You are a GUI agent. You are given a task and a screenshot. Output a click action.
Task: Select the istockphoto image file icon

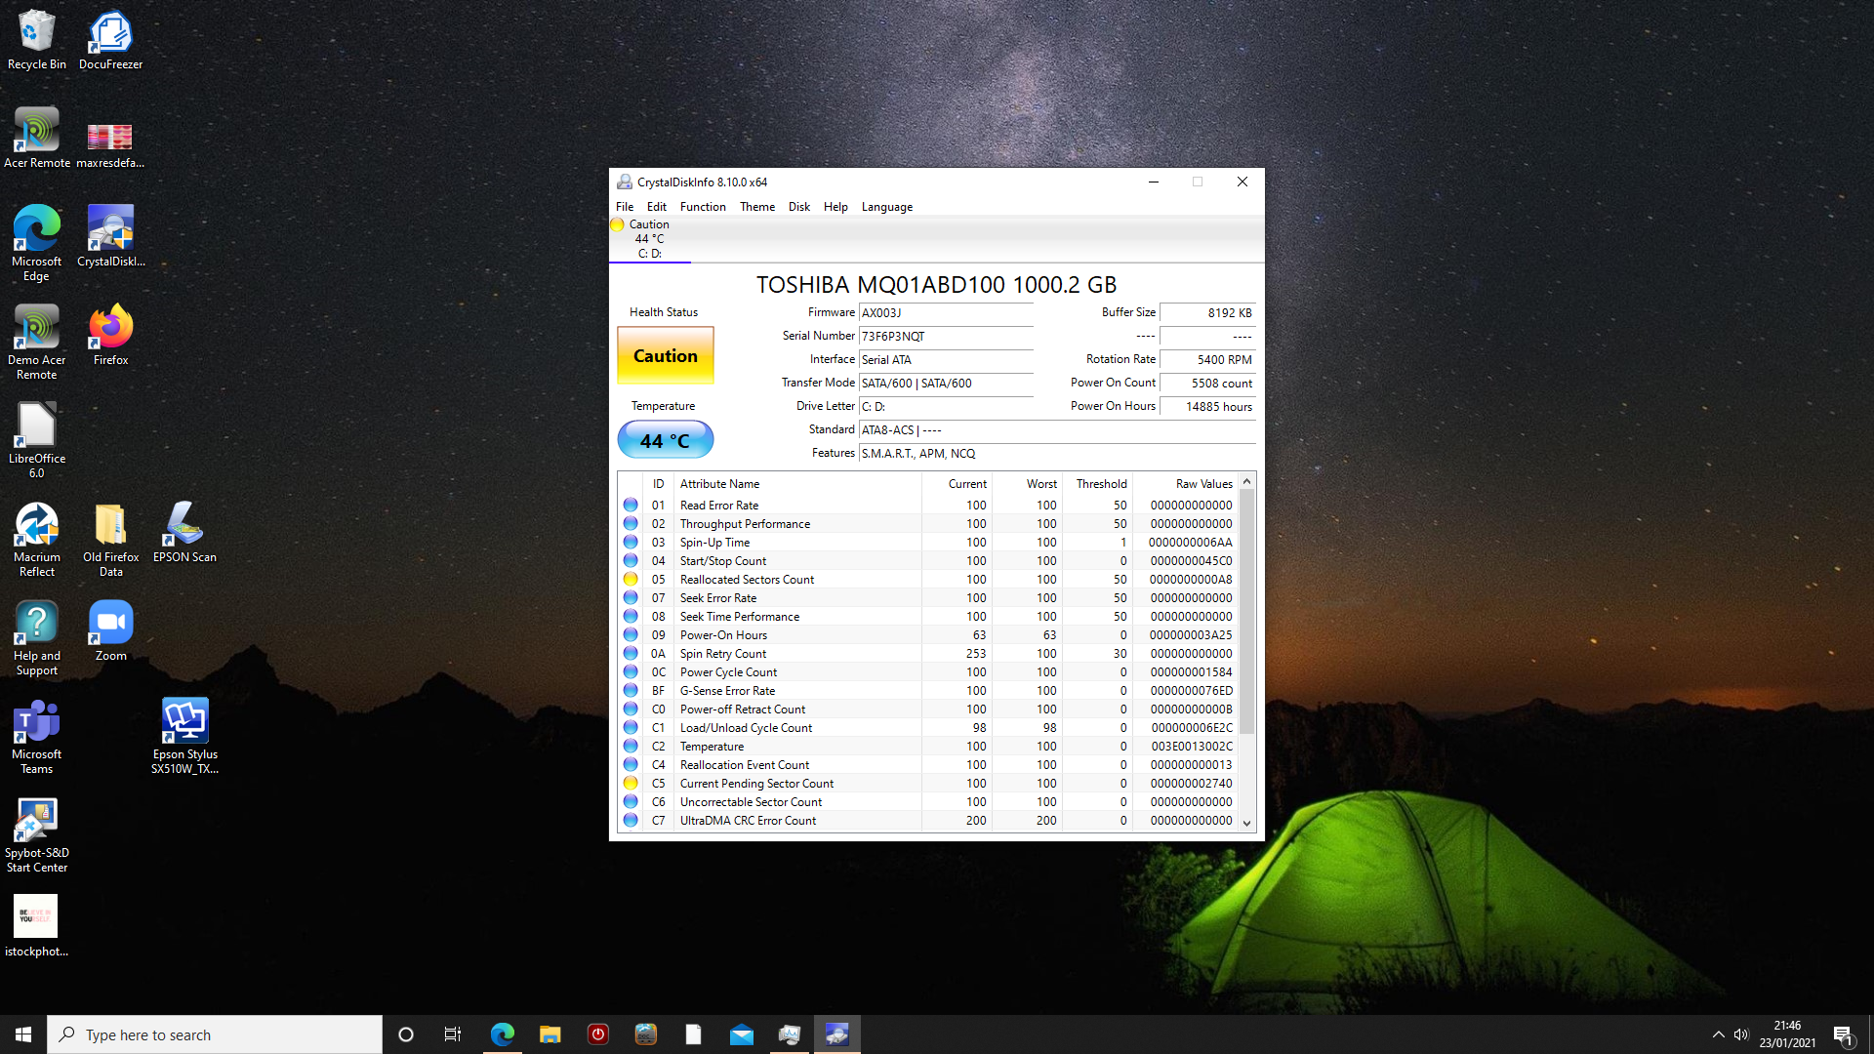[37, 926]
